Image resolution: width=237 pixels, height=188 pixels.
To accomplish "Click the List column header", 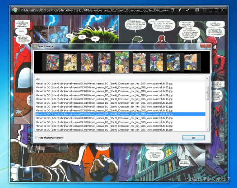I will [120, 79].
